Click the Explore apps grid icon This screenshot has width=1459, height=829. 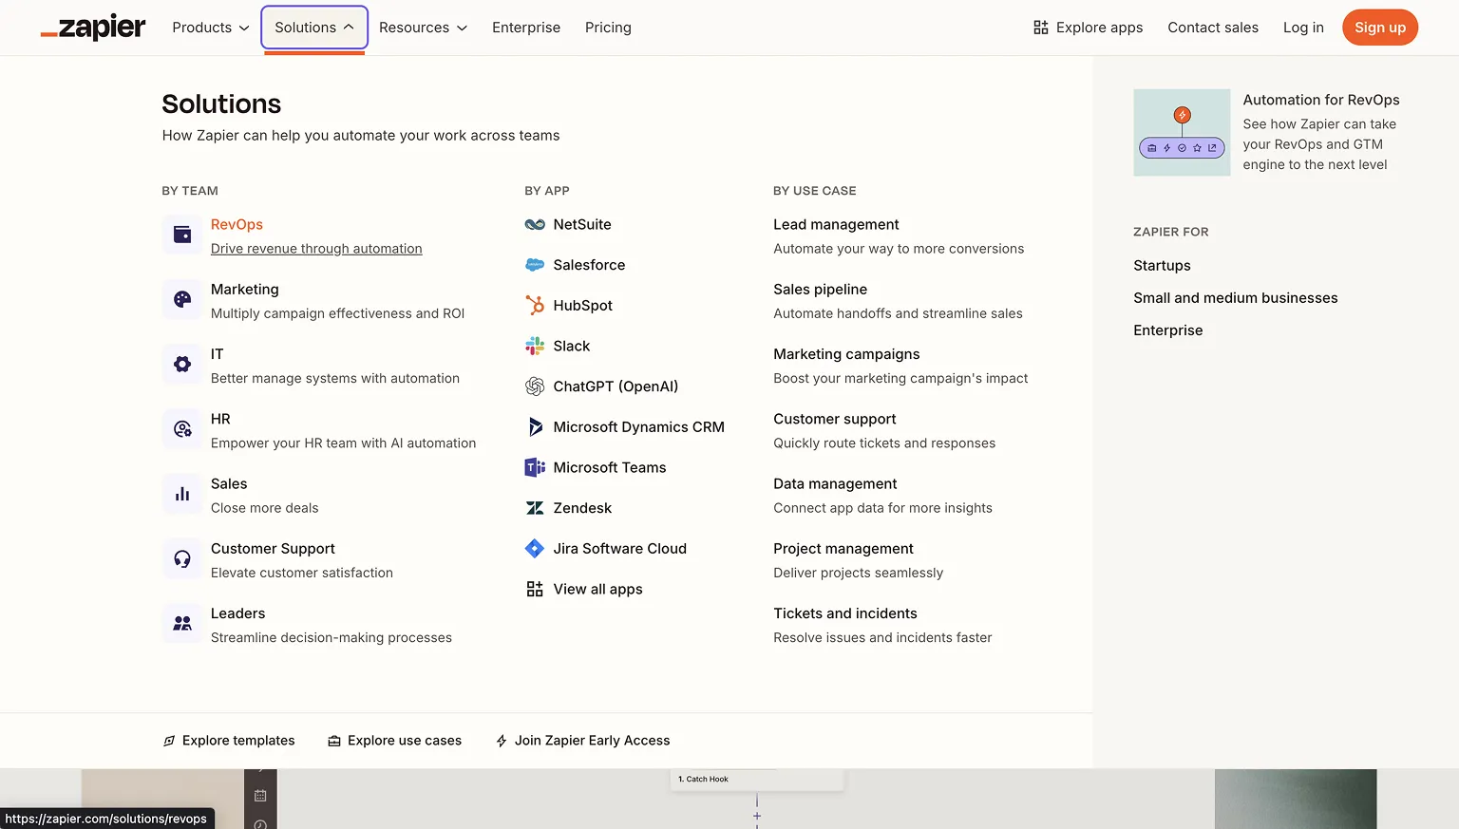point(1041,28)
